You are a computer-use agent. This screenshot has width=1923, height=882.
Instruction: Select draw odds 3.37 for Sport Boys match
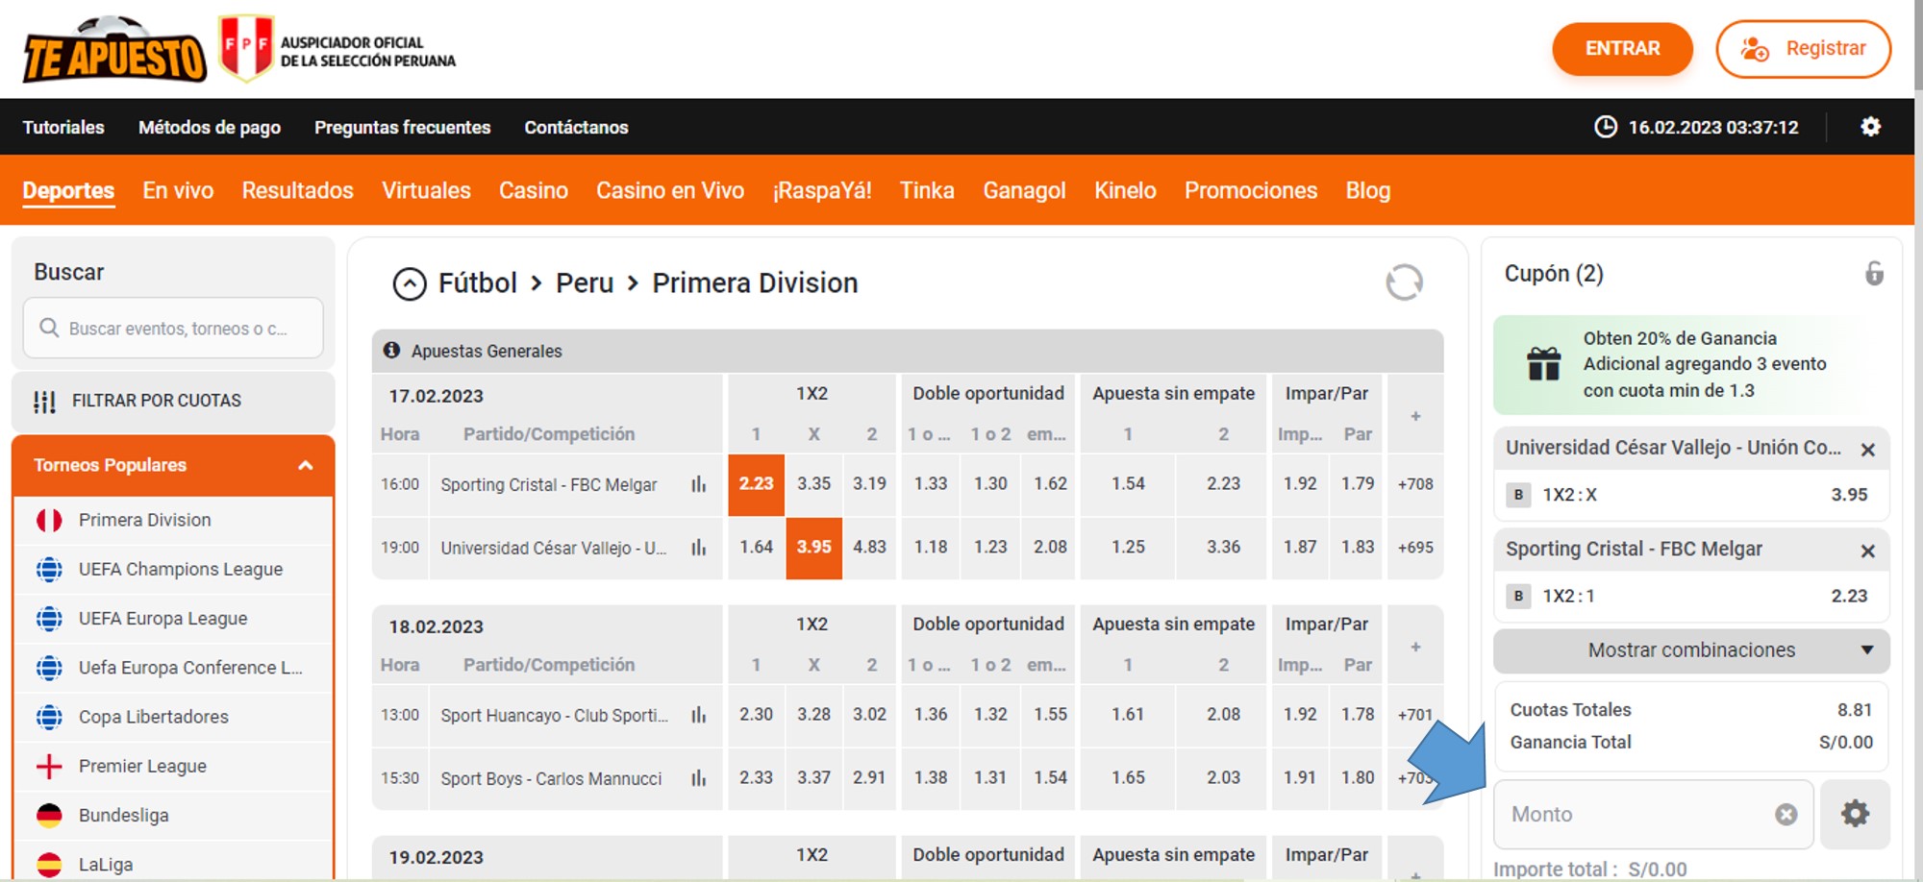pyautogui.click(x=814, y=778)
